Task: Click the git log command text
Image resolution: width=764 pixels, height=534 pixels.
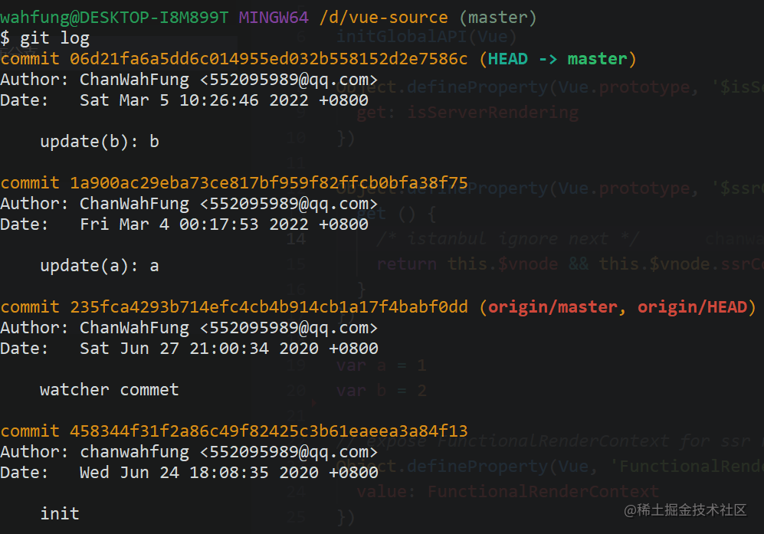Action: coord(54,38)
